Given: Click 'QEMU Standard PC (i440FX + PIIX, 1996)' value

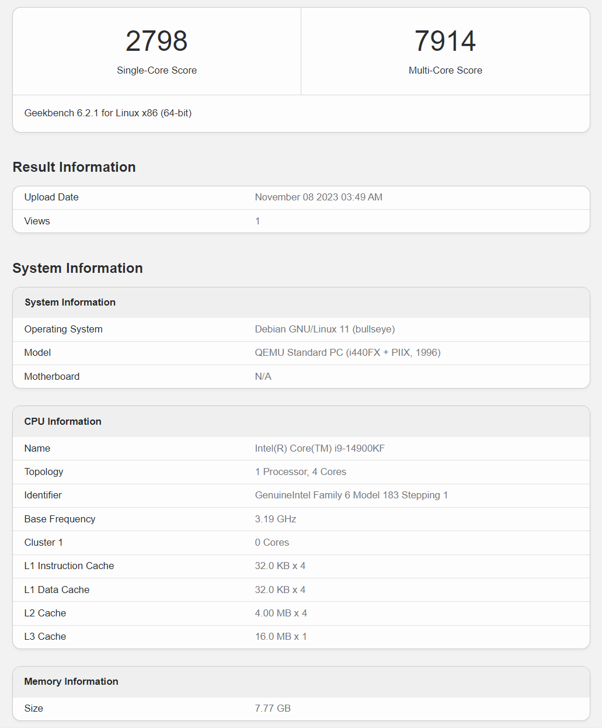Looking at the screenshot, I should 348,352.
